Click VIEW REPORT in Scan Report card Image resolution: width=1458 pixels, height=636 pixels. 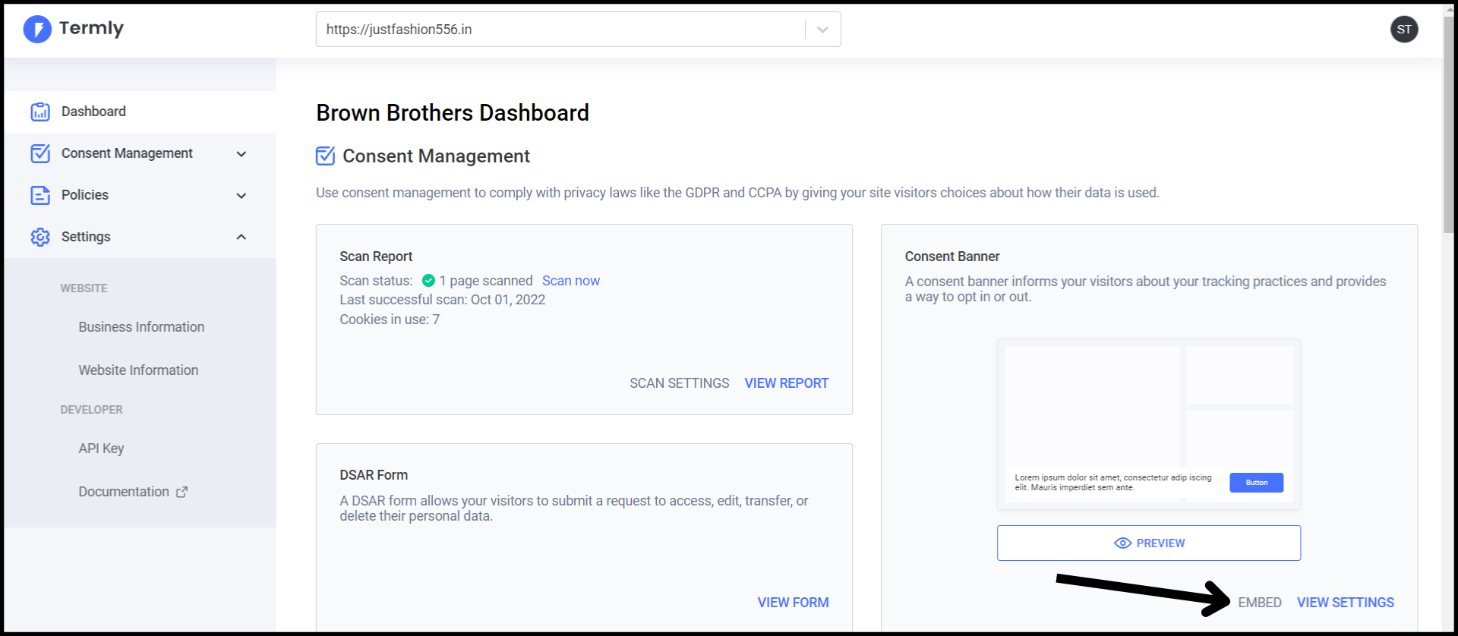click(x=787, y=383)
